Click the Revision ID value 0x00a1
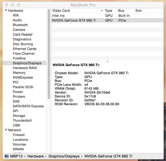The height and width of the screenshot is (161, 166). (90, 100)
